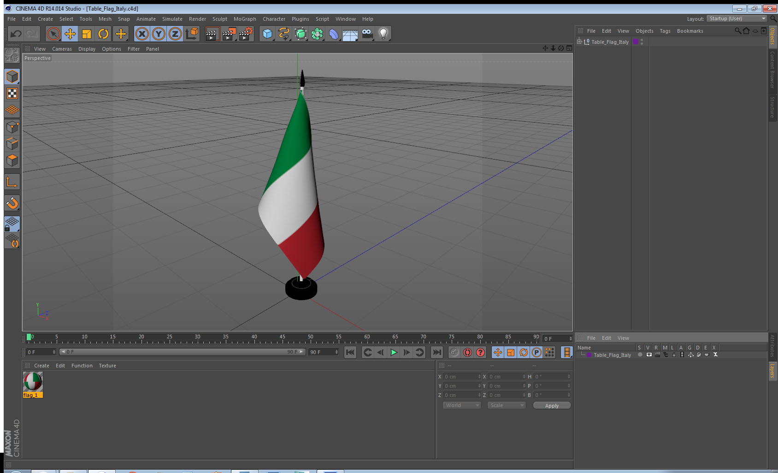Click the position X coordinate field
Viewport: 778px width, 473px height.
462,377
